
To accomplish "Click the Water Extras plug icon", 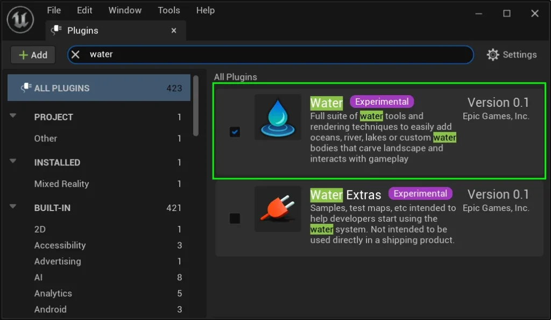I will click(x=278, y=209).
